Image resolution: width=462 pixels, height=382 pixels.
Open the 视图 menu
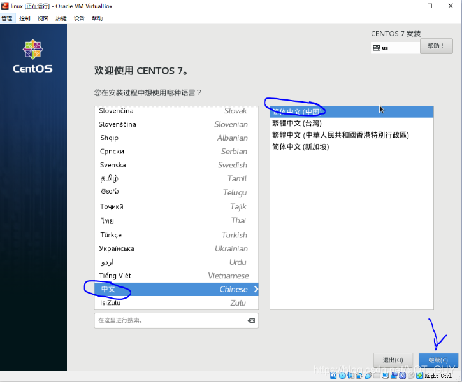pos(43,18)
